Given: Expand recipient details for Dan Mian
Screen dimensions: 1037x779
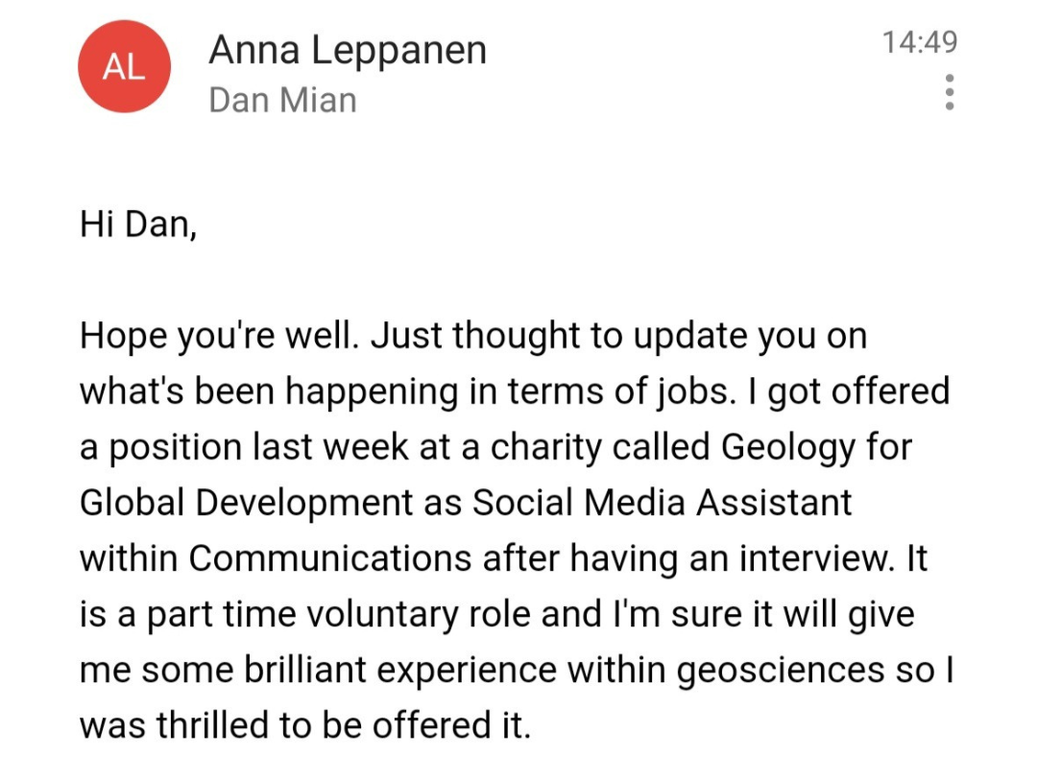Looking at the screenshot, I should 282,100.
